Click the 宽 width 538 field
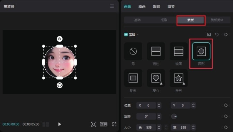Screen dimensions: 233x132 [x=180, y=127]
